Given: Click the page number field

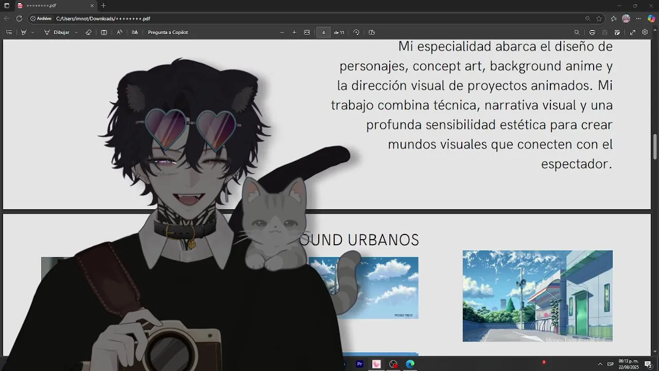Looking at the screenshot, I should click(x=323, y=32).
